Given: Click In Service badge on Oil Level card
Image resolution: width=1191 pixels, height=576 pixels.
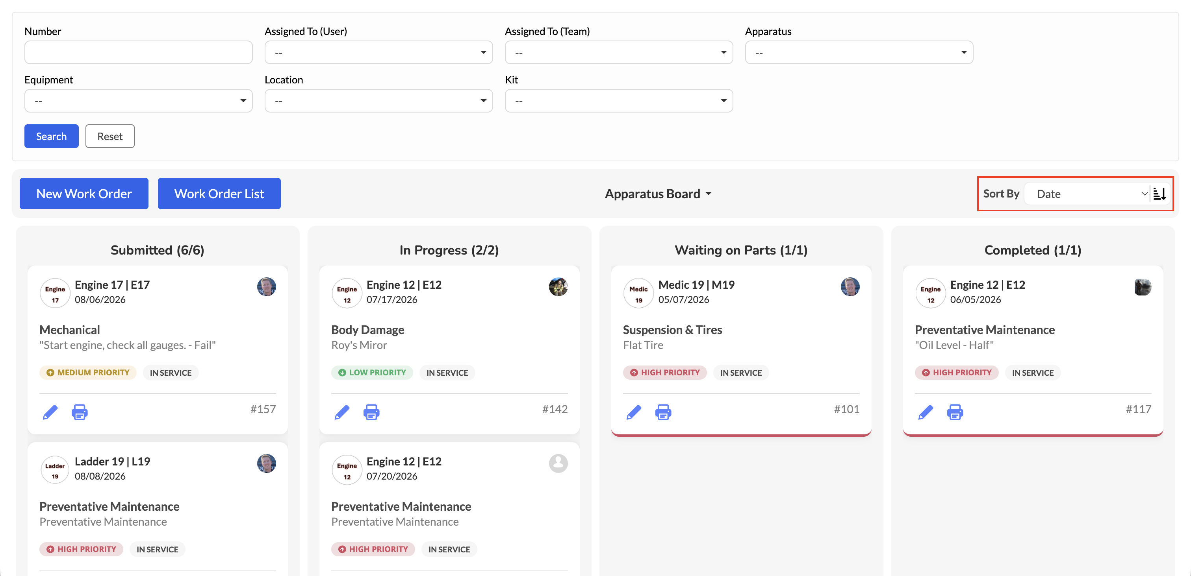Looking at the screenshot, I should 1033,372.
